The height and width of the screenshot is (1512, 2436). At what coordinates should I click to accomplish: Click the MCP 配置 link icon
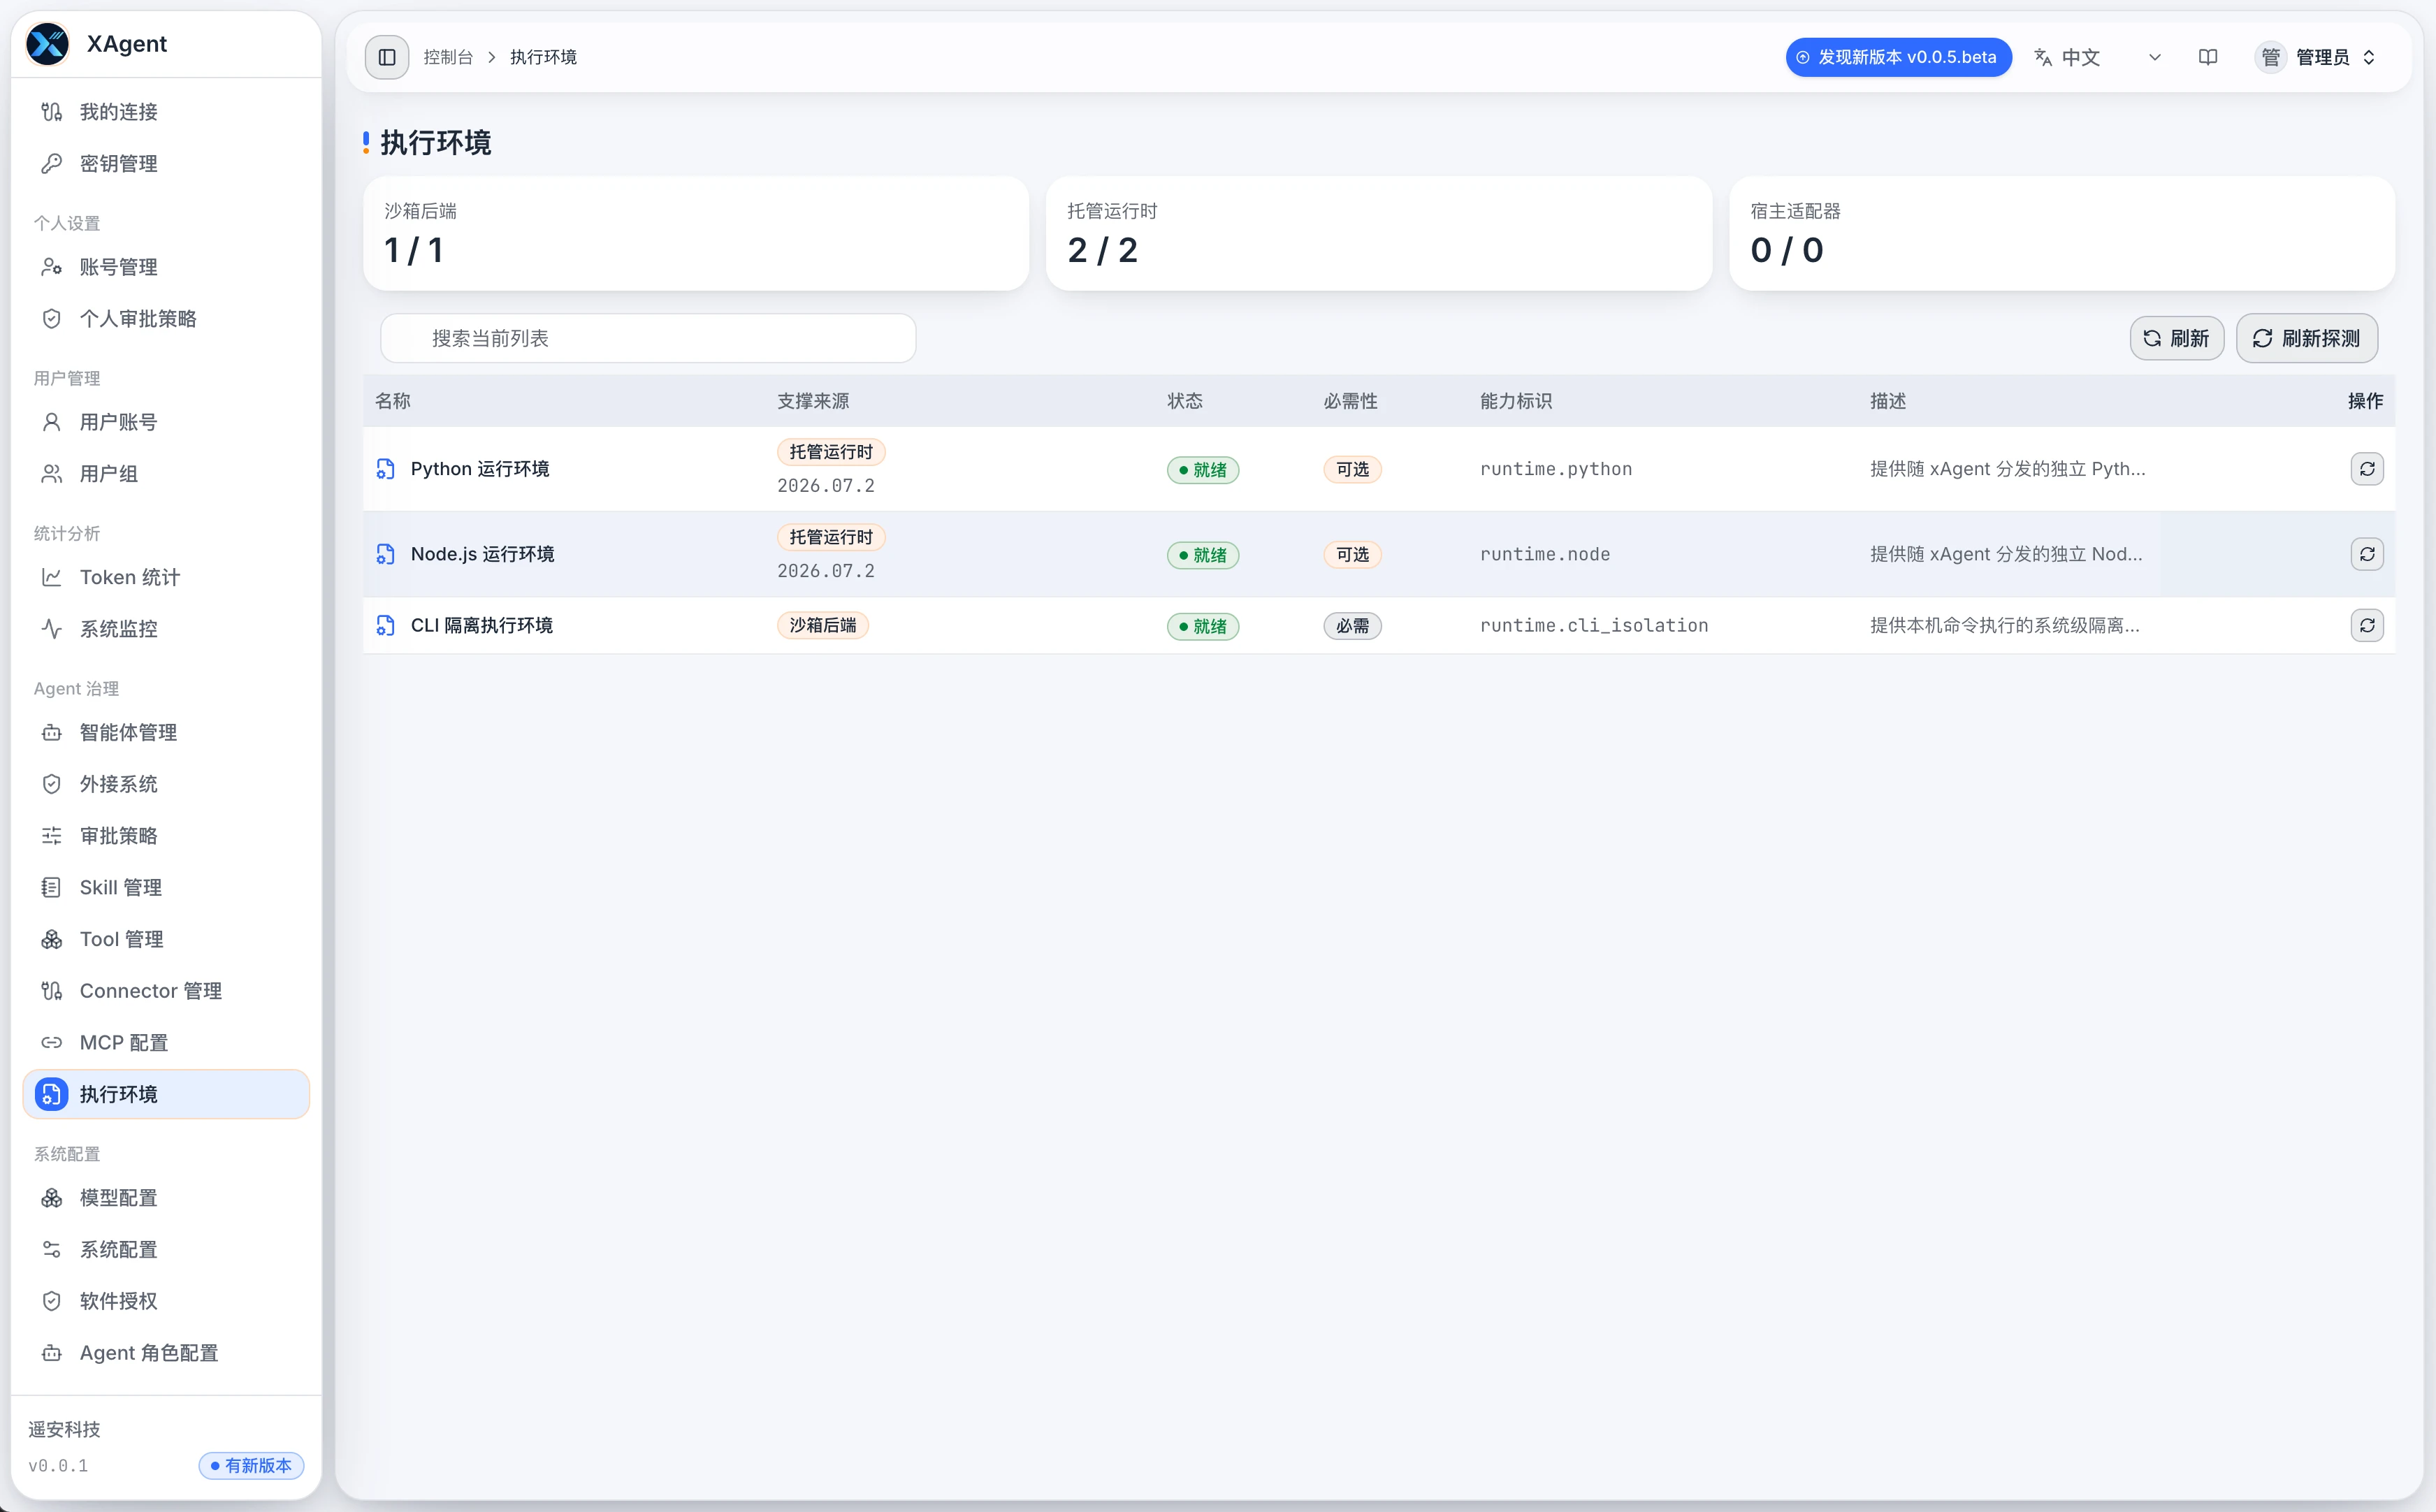coord(52,1042)
